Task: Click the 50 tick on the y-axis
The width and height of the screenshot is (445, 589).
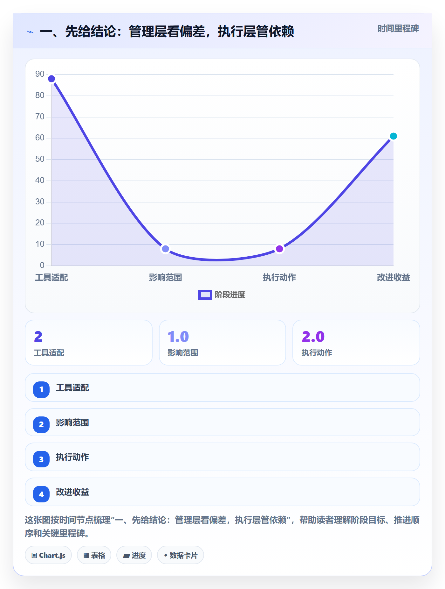Action: 40,159
